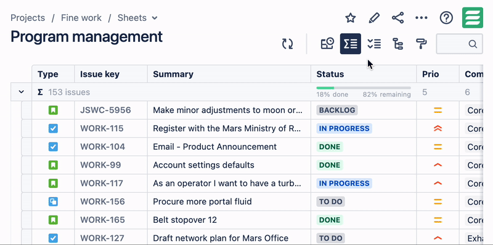Toggle the sigma sum-up rows button
Viewport: 493px width, 245px height.
[351, 44]
